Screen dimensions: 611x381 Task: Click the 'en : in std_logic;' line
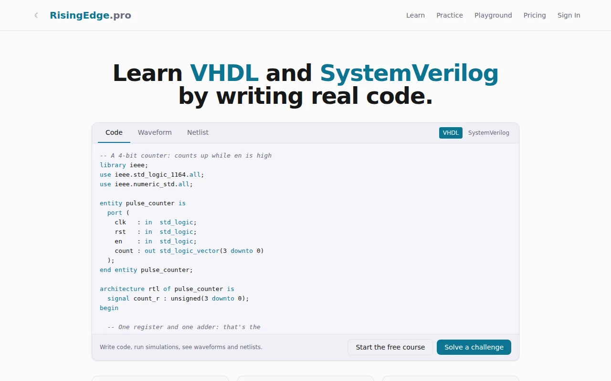point(156,241)
